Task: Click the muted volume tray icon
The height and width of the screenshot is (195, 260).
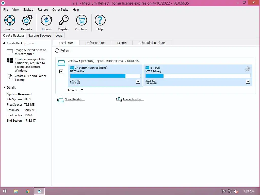Action: coord(236,191)
